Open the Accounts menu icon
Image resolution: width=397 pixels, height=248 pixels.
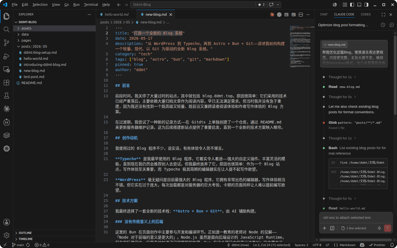click(7, 222)
